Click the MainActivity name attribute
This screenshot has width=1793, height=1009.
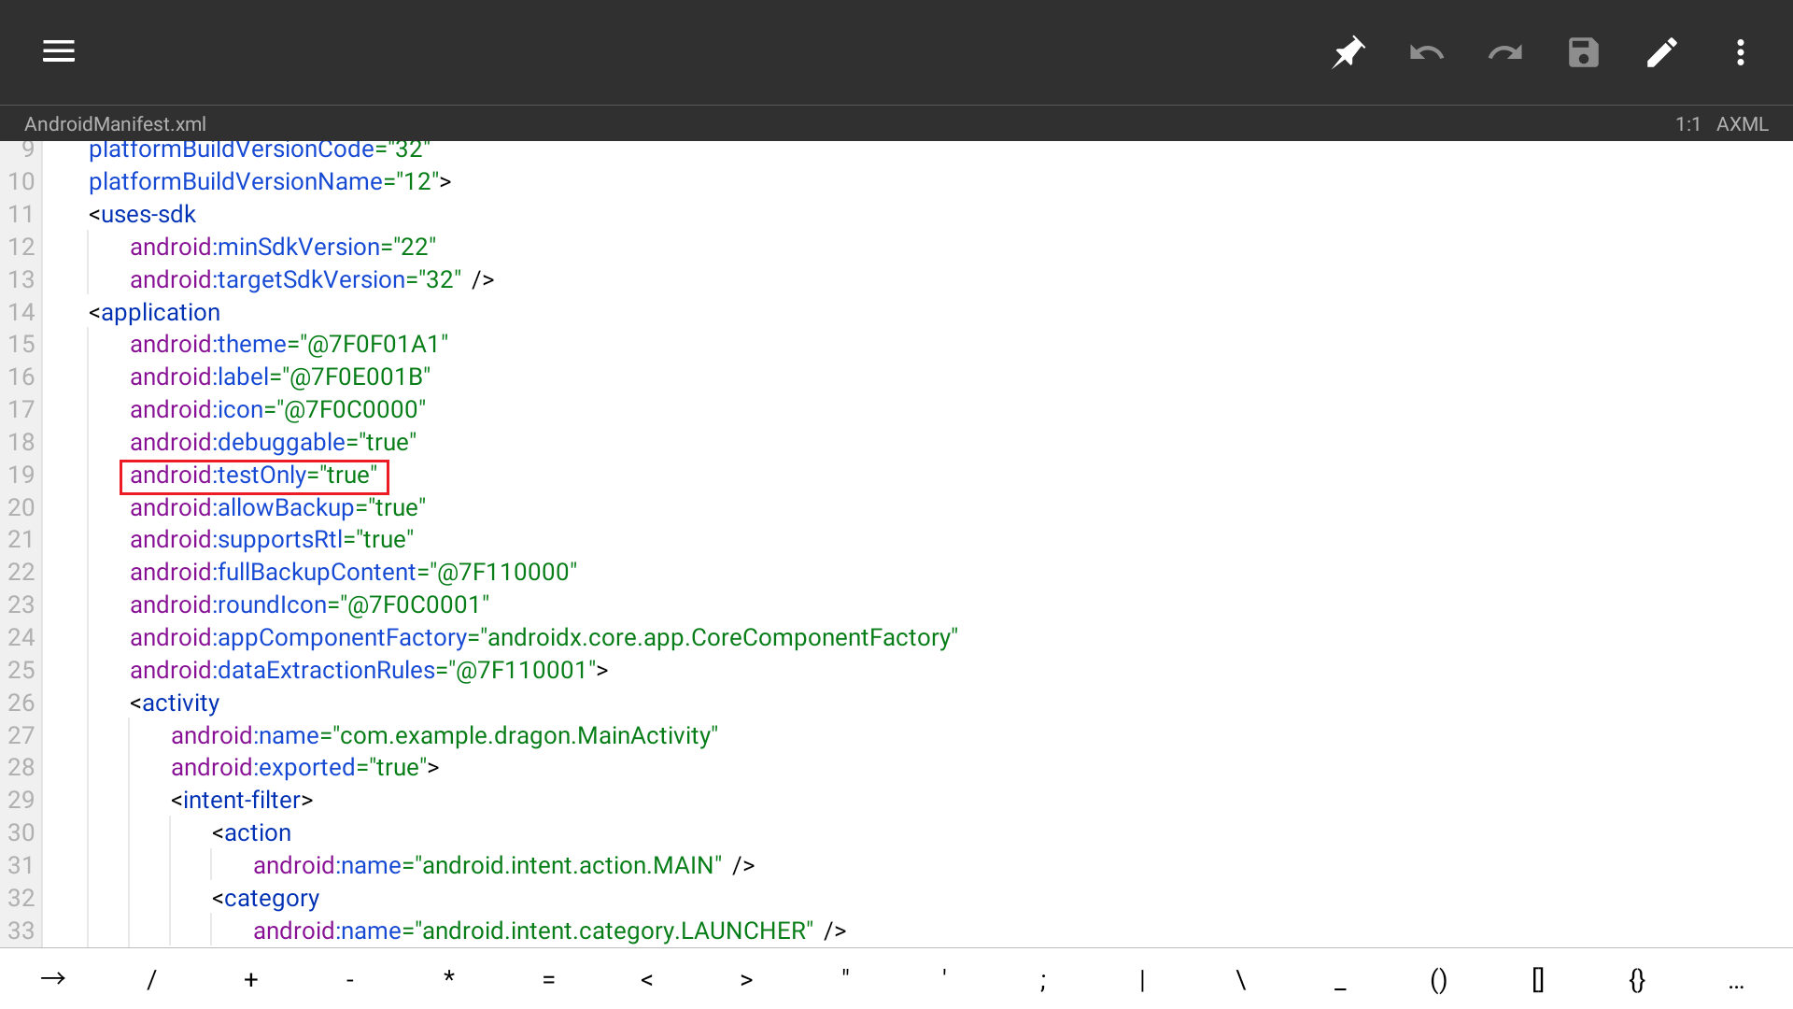pos(444,736)
